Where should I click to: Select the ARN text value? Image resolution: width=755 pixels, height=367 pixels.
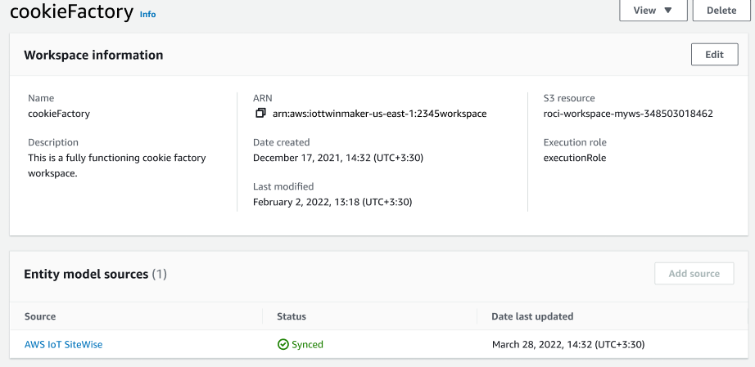click(x=379, y=114)
